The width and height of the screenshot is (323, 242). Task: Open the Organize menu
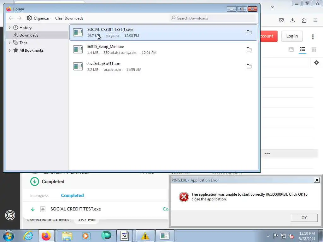(39, 18)
